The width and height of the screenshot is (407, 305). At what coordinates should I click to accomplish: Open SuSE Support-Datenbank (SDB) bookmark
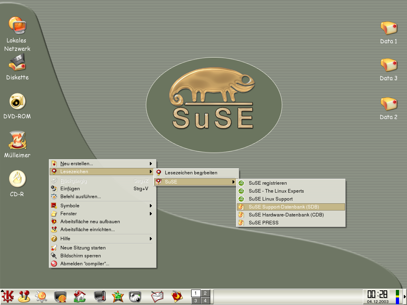[x=291, y=207]
